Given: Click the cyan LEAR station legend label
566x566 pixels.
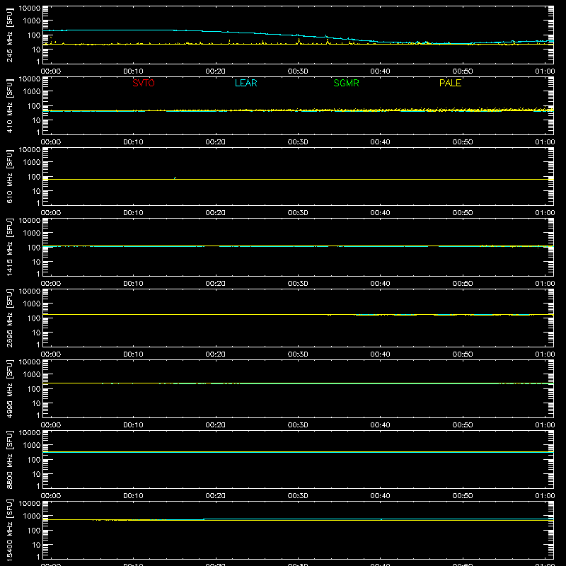Looking at the screenshot, I should point(246,83).
